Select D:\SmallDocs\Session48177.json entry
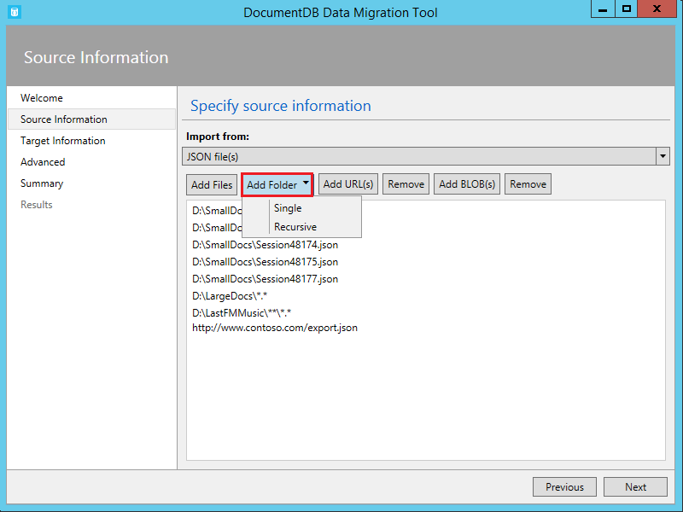This screenshot has height=512, width=683. (x=265, y=279)
